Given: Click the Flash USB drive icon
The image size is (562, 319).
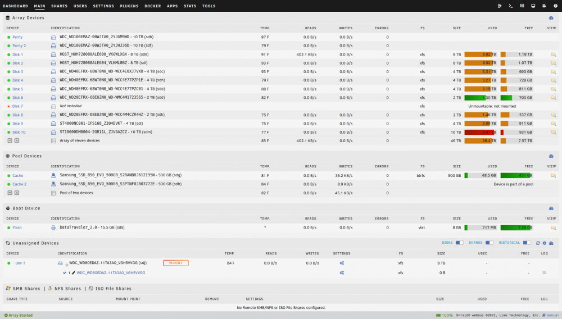Looking at the screenshot, I should [53, 227].
